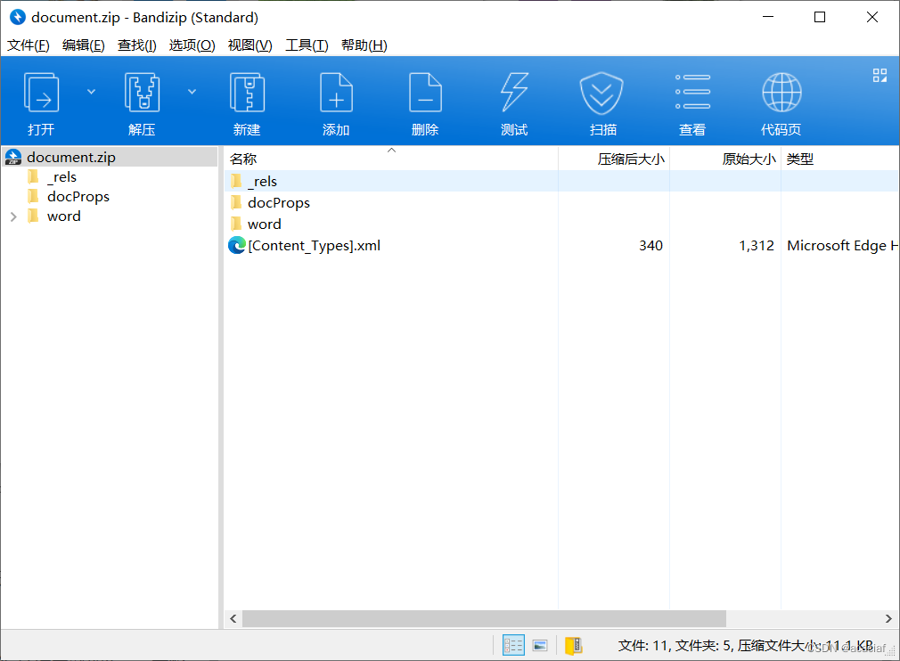Click the archive info icon in status bar

point(573,646)
